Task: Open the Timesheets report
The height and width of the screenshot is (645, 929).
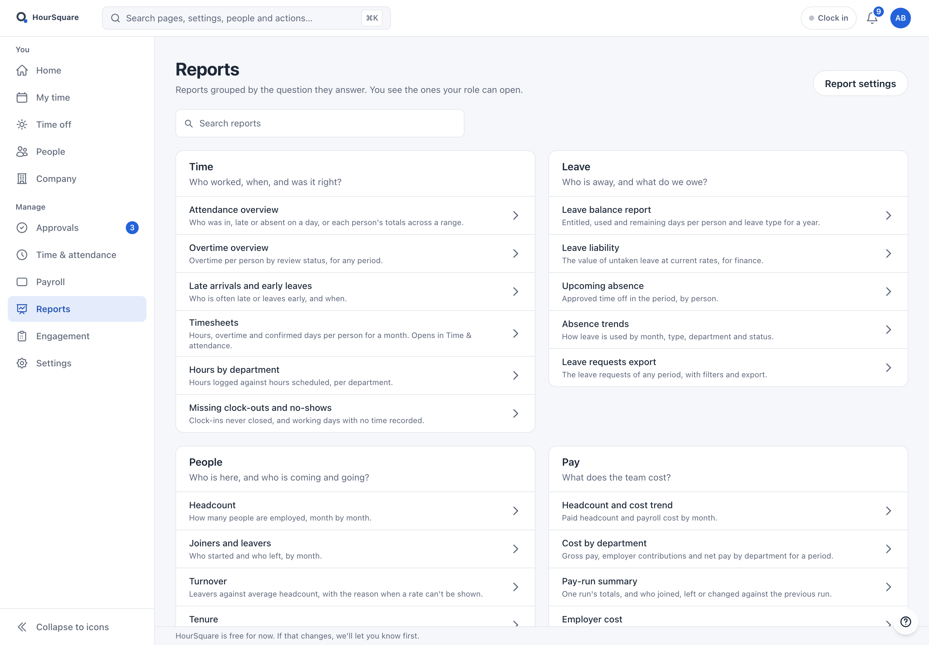Action: (355, 334)
